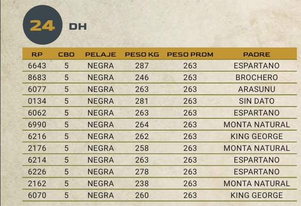The image size is (301, 206).
Task: Select the PELAJE column header
Action: point(101,54)
